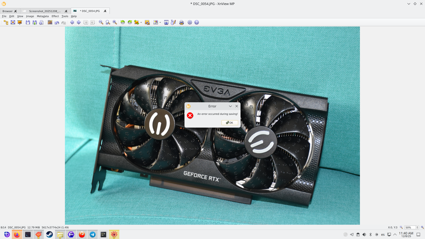Select the Crop tool in toolbar
Viewport: 425px width, 239px height.
click(x=50, y=22)
